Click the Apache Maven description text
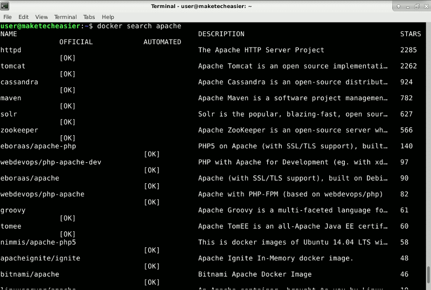Image resolution: width=431 pixels, height=290 pixels. click(x=293, y=98)
